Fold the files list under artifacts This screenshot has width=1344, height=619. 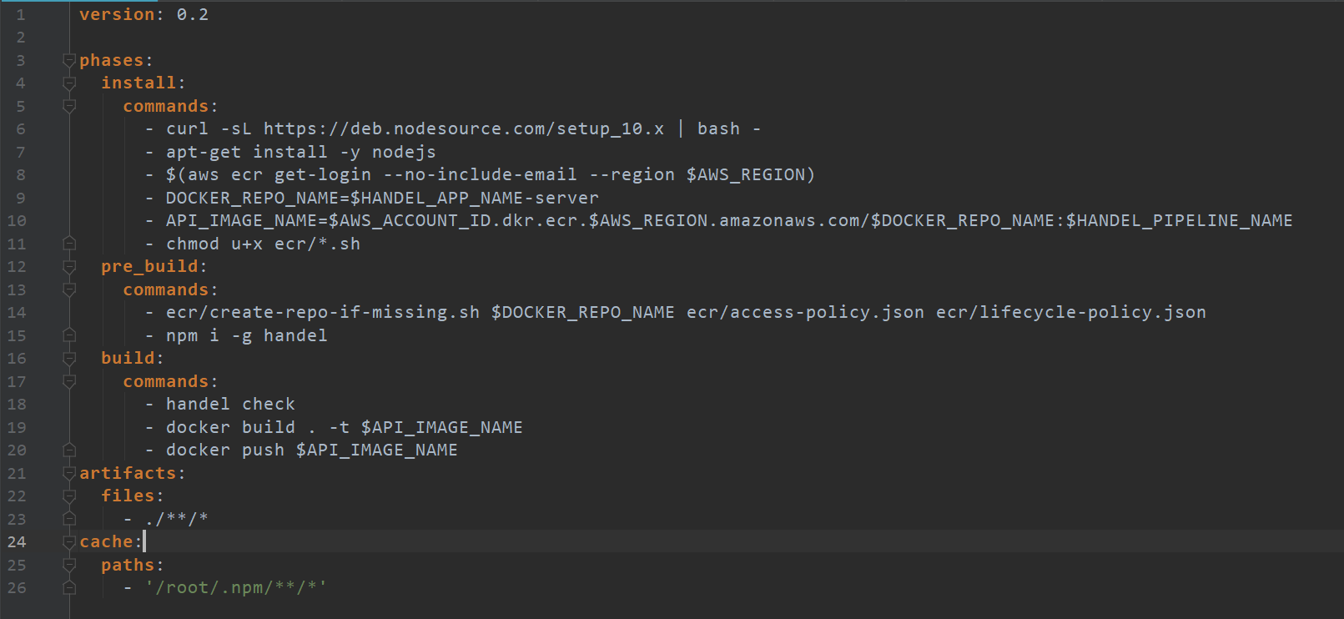pyautogui.click(x=69, y=496)
